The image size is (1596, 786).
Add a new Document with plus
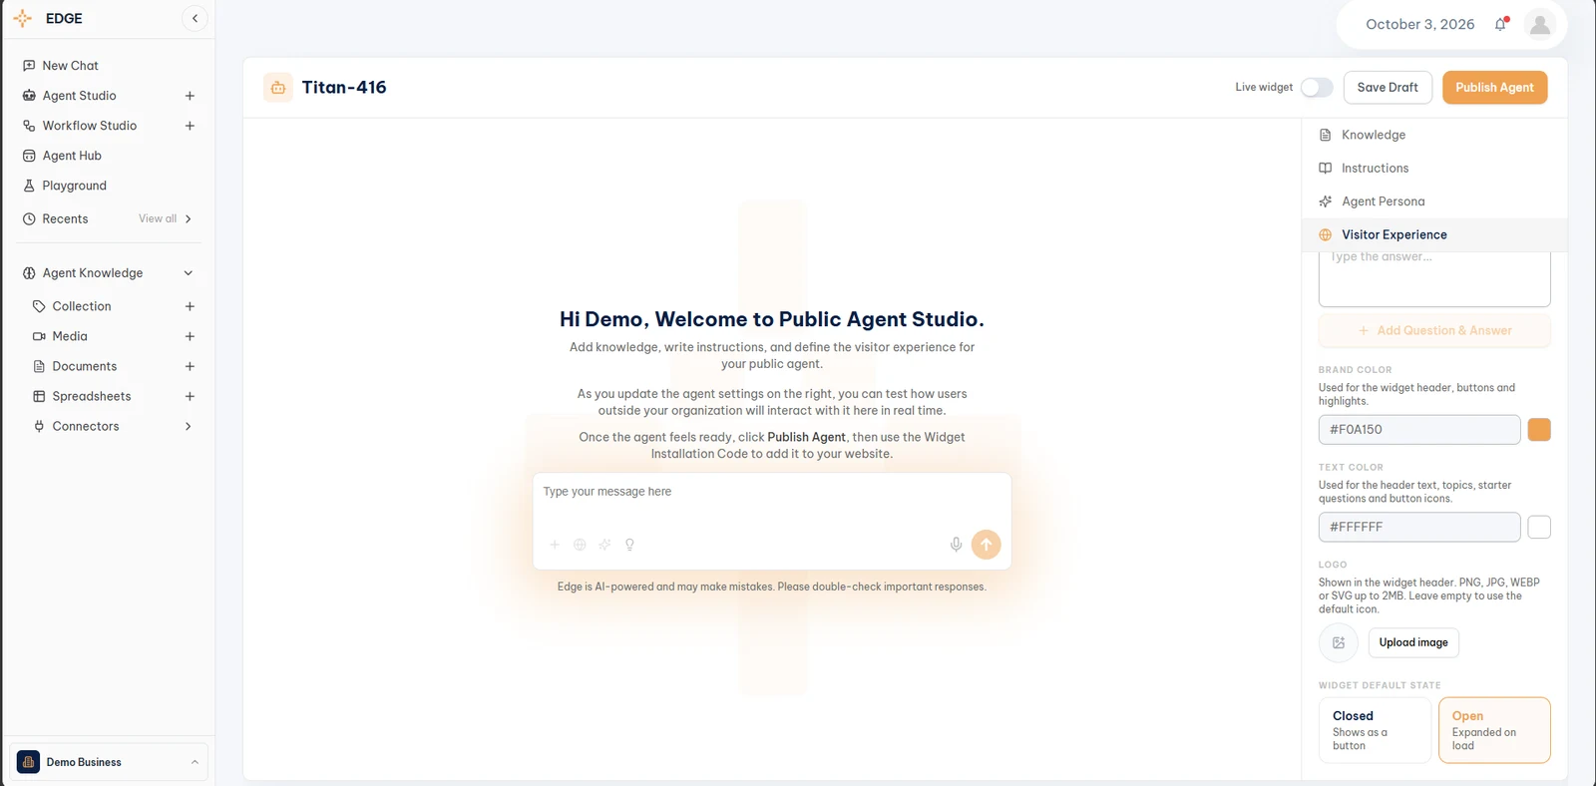(x=190, y=366)
